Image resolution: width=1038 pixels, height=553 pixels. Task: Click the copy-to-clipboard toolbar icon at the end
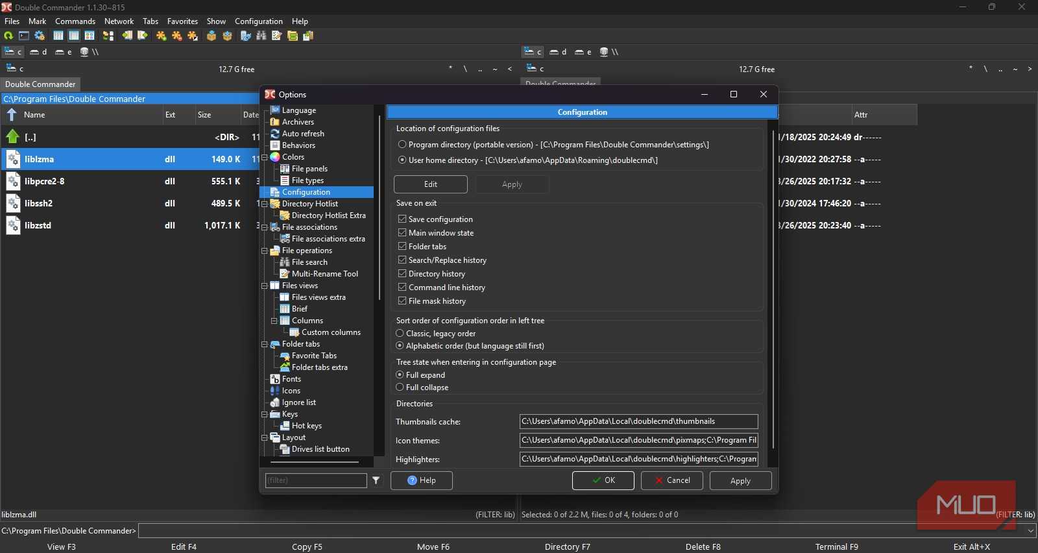tap(308, 36)
